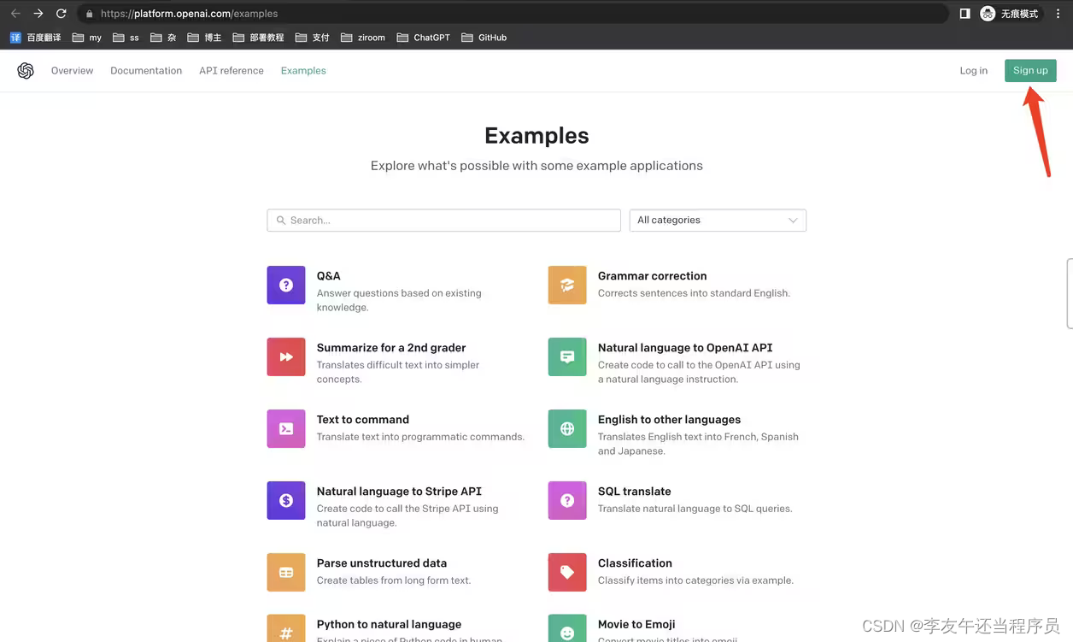1073x642 pixels.
Task: Click the incognito profile icon
Action: (988, 14)
